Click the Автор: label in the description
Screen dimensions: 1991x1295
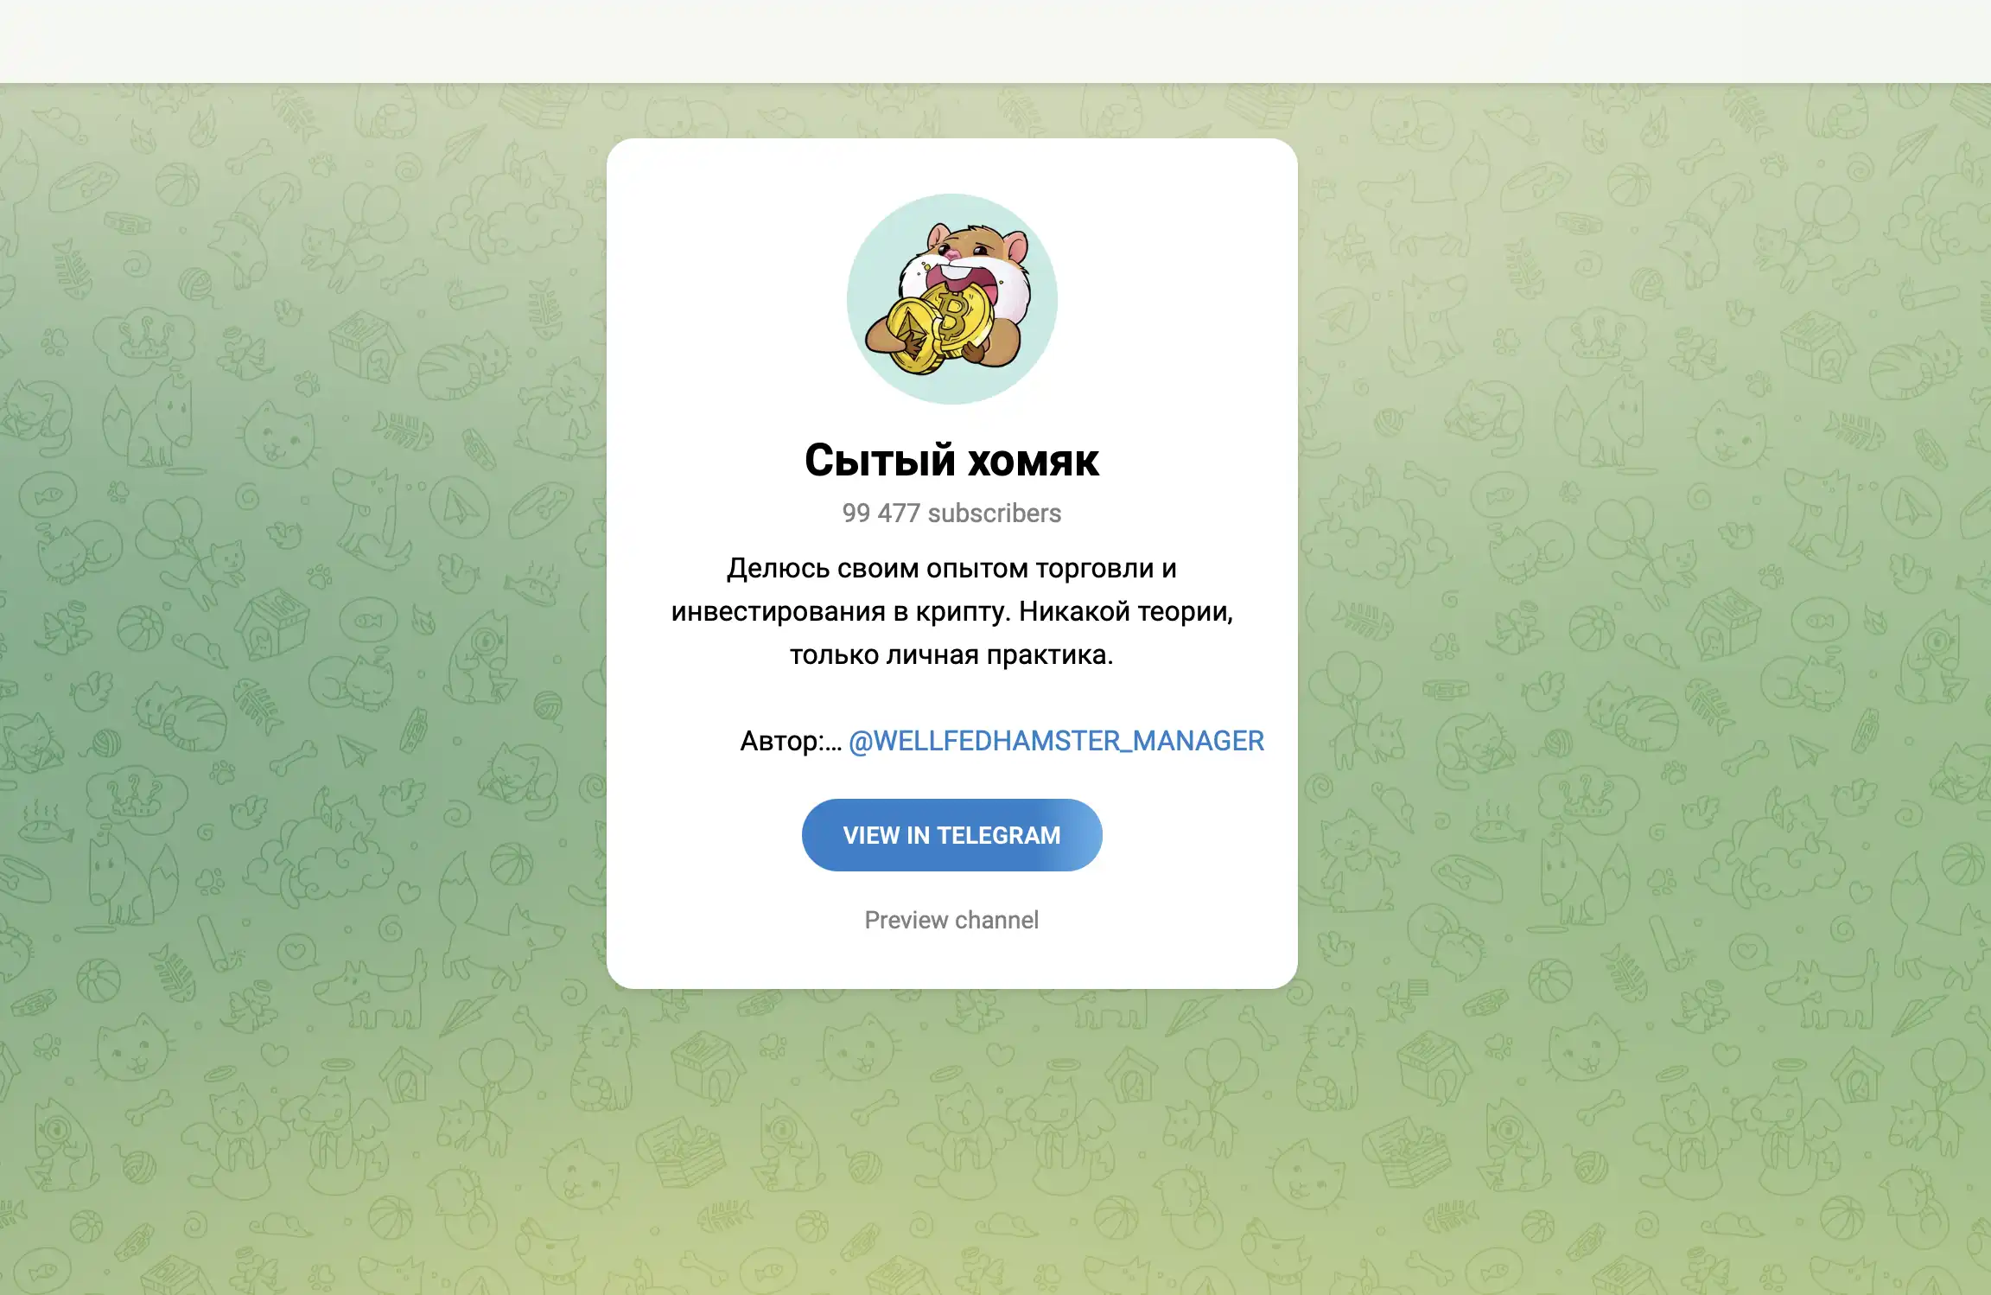point(791,742)
